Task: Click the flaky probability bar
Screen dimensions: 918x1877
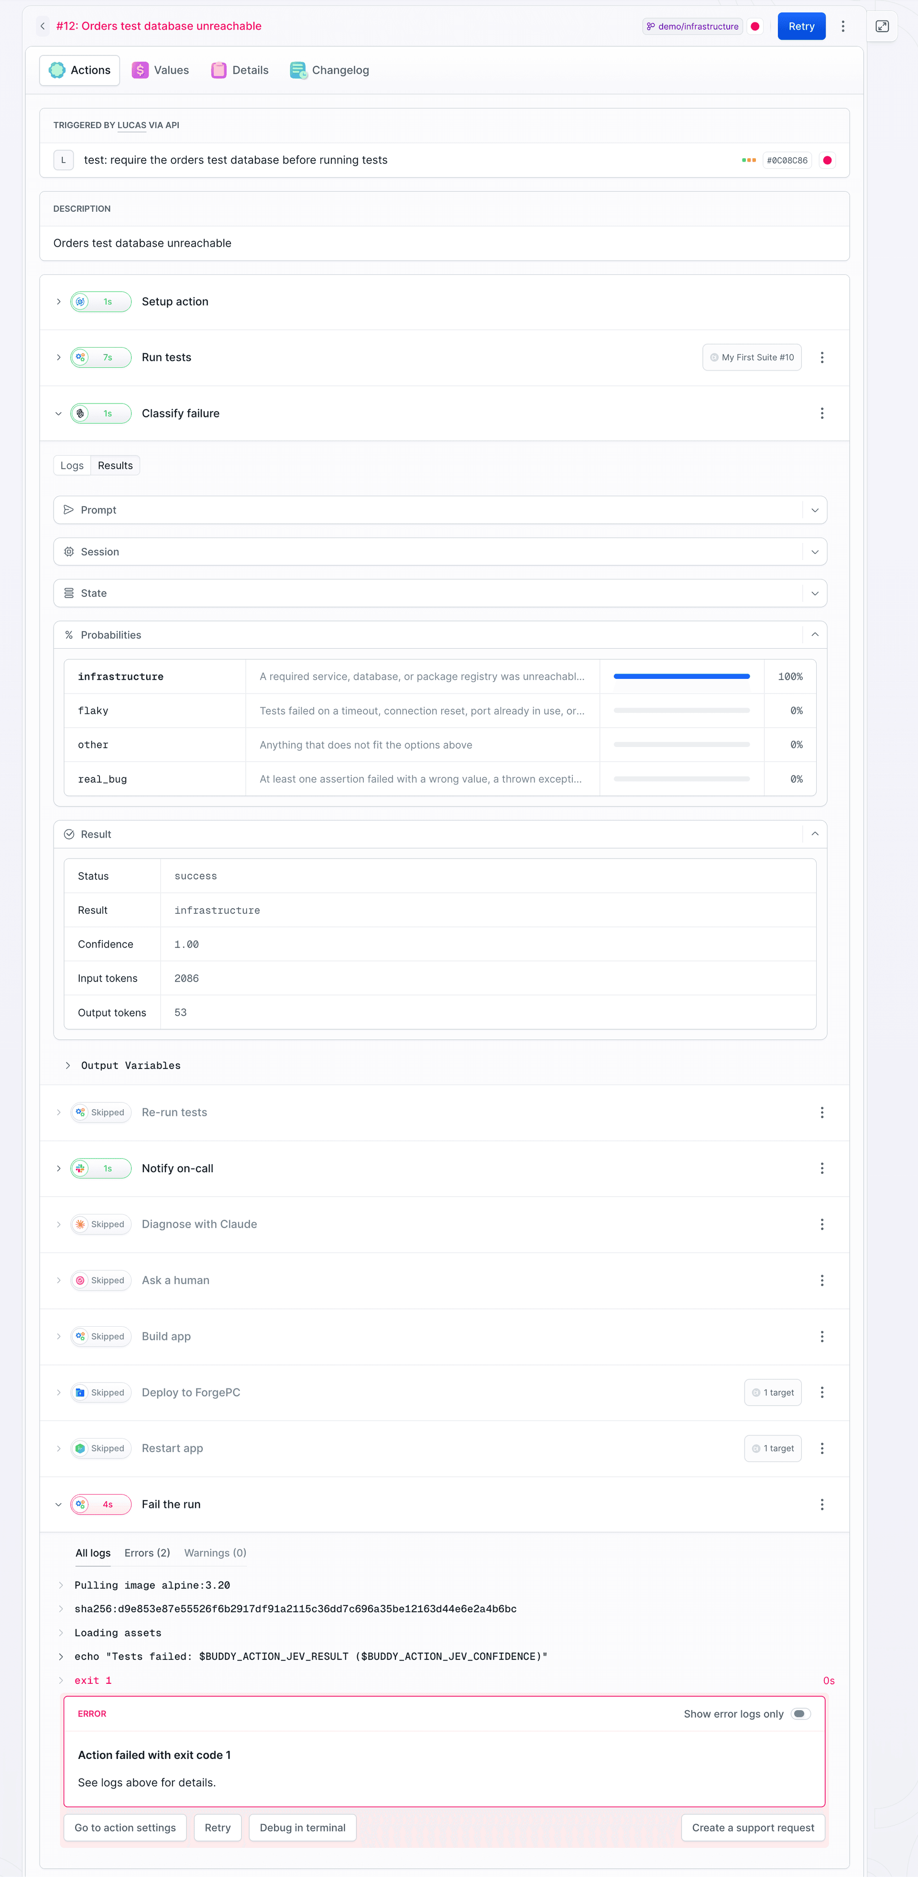Action: (x=681, y=710)
